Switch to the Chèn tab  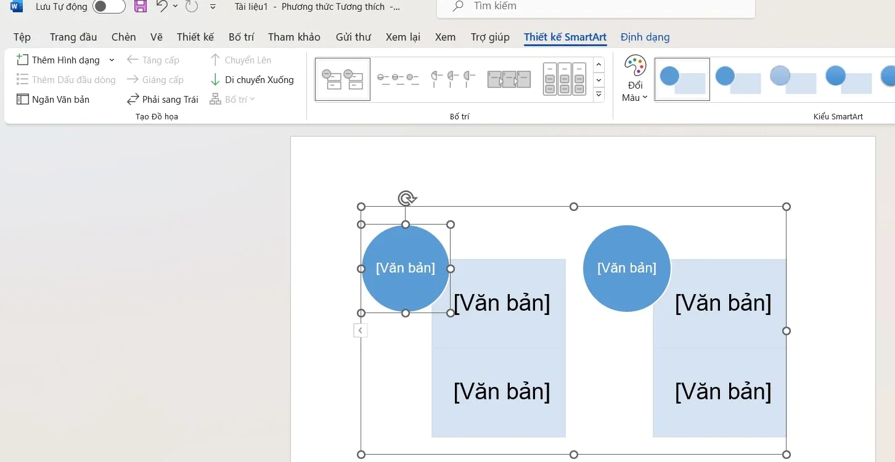[123, 37]
